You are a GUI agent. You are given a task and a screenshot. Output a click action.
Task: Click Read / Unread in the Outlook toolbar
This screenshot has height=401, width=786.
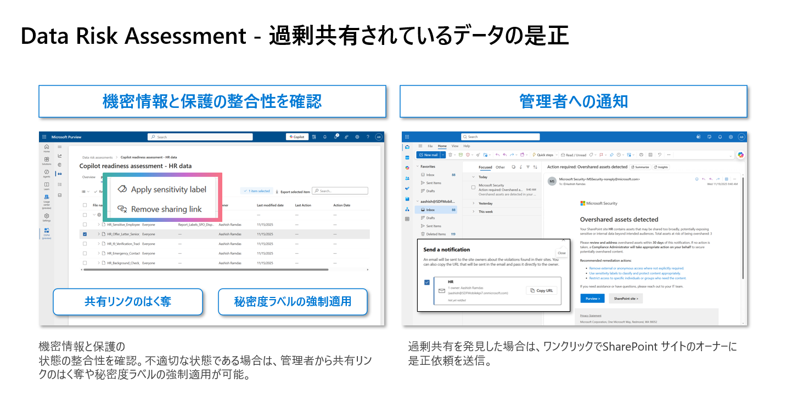(574, 155)
